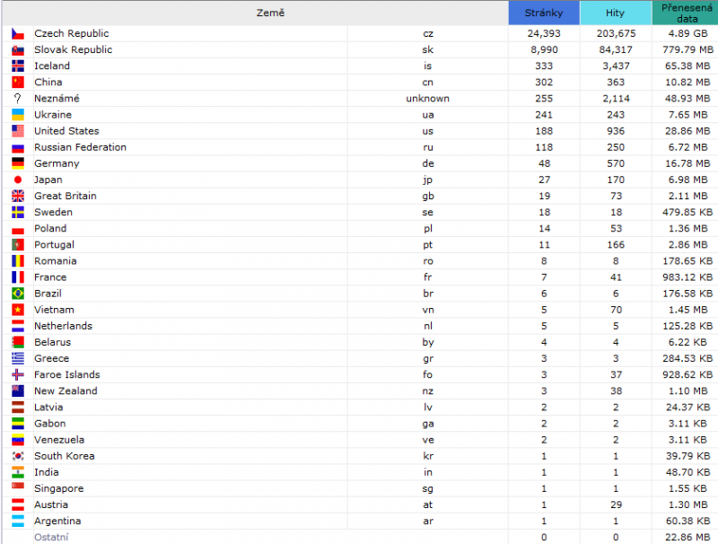Select the United States country name
Screen dimensions: 718x544
click(x=66, y=131)
